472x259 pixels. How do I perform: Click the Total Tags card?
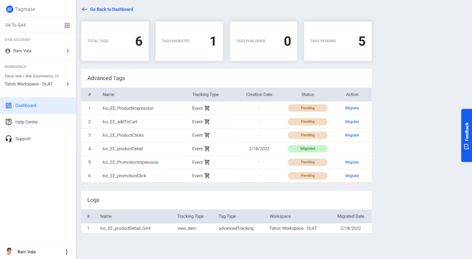pos(115,41)
